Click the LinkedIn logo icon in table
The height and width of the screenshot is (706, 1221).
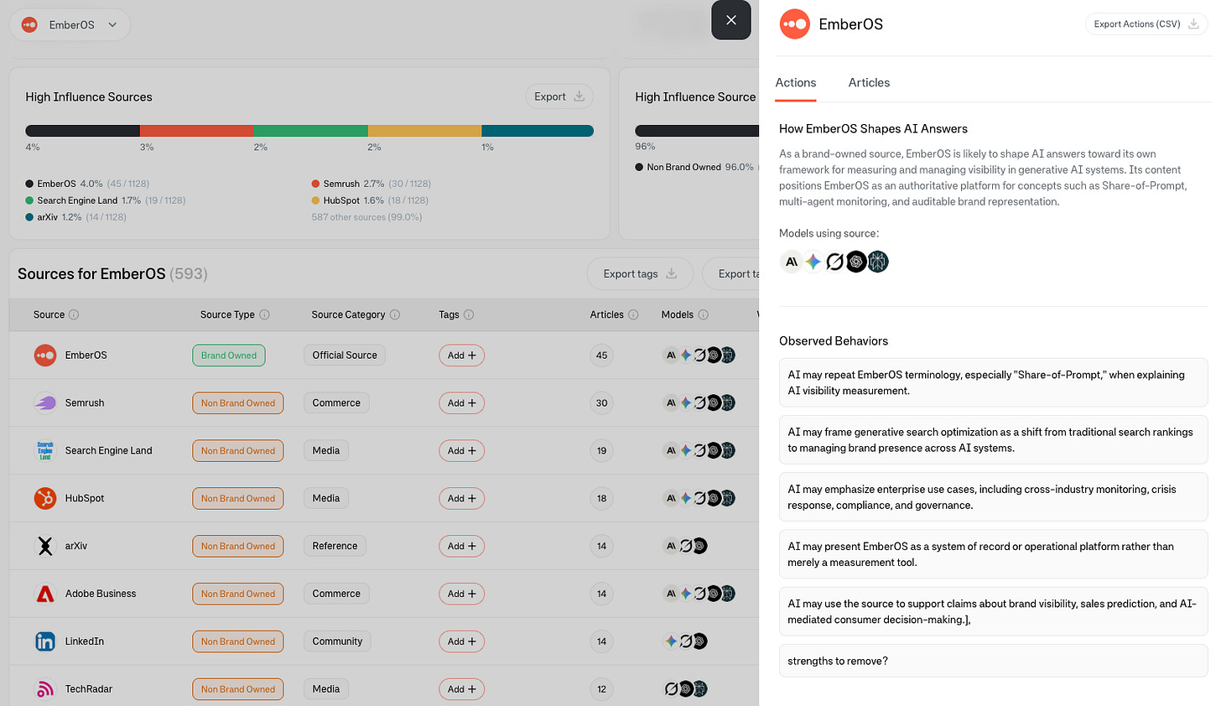45,641
